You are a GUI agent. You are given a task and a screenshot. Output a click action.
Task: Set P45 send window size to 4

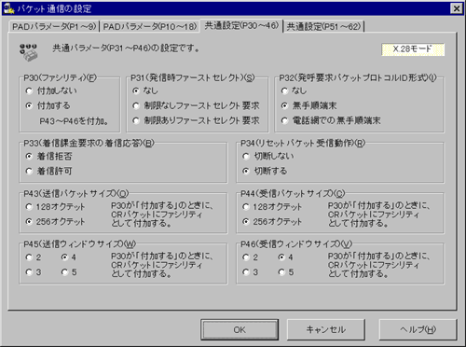click(69, 257)
